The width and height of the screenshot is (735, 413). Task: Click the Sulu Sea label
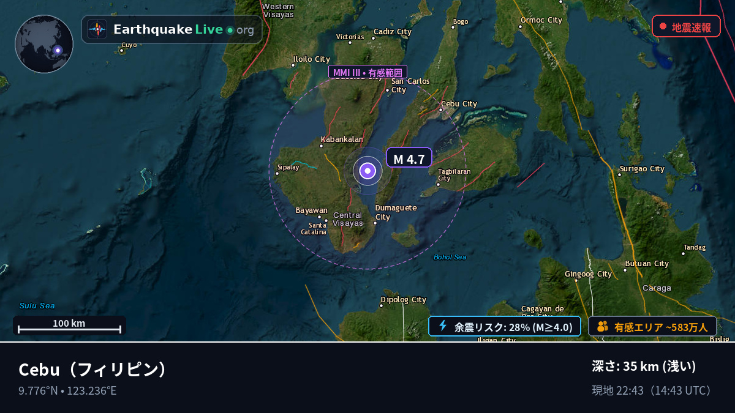click(37, 306)
